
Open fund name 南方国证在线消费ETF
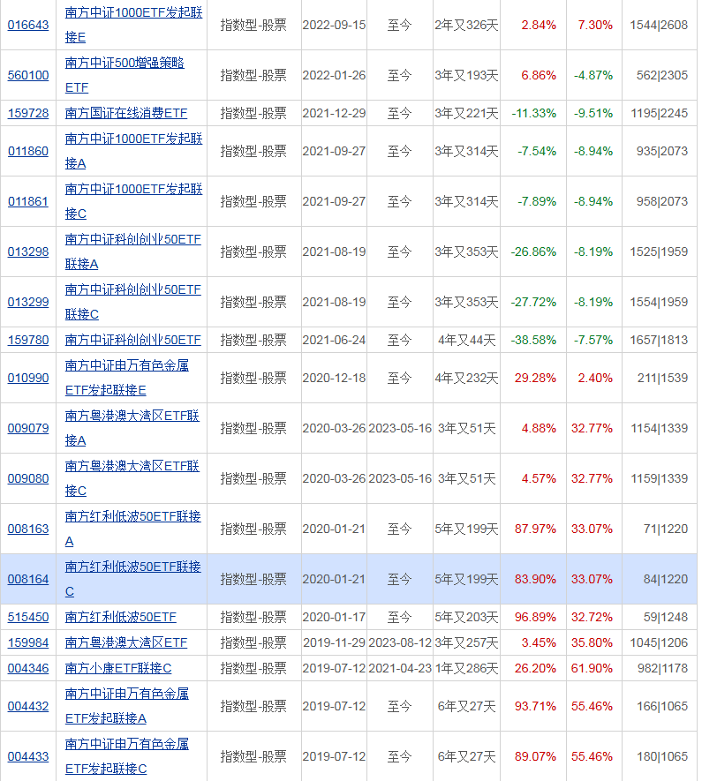[x=126, y=113]
